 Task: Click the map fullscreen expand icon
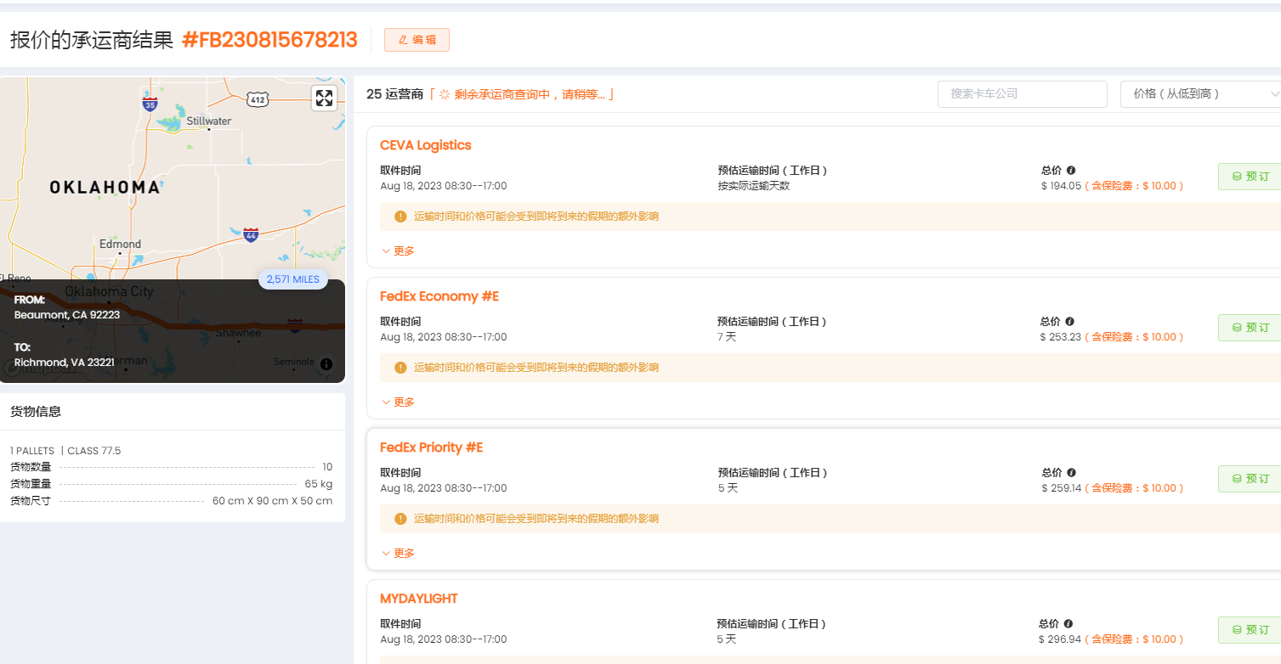coord(324,98)
